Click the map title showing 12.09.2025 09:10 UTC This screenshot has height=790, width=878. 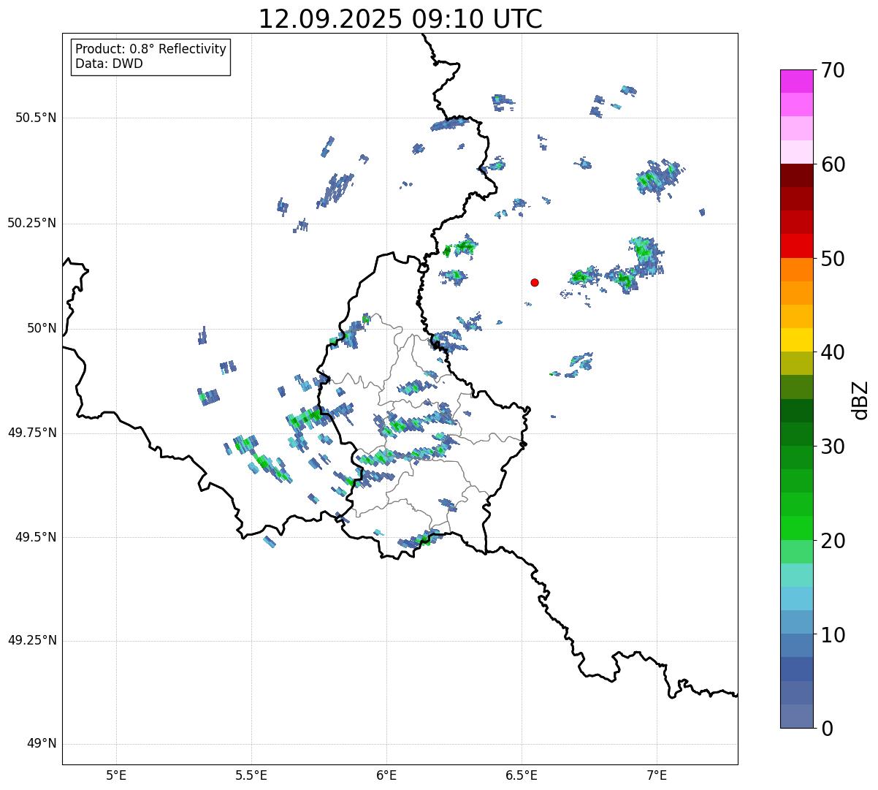tap(400, 19)
